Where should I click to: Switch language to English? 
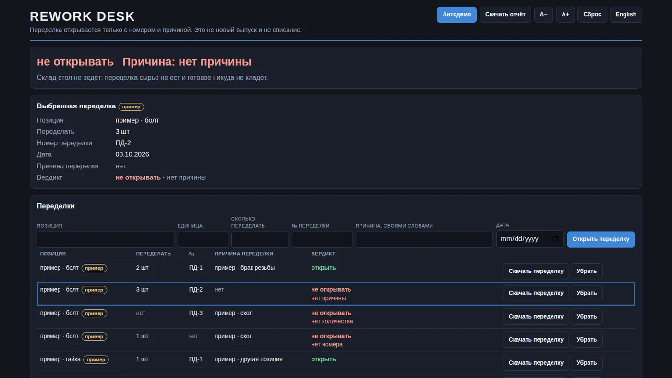click(626, 14)
